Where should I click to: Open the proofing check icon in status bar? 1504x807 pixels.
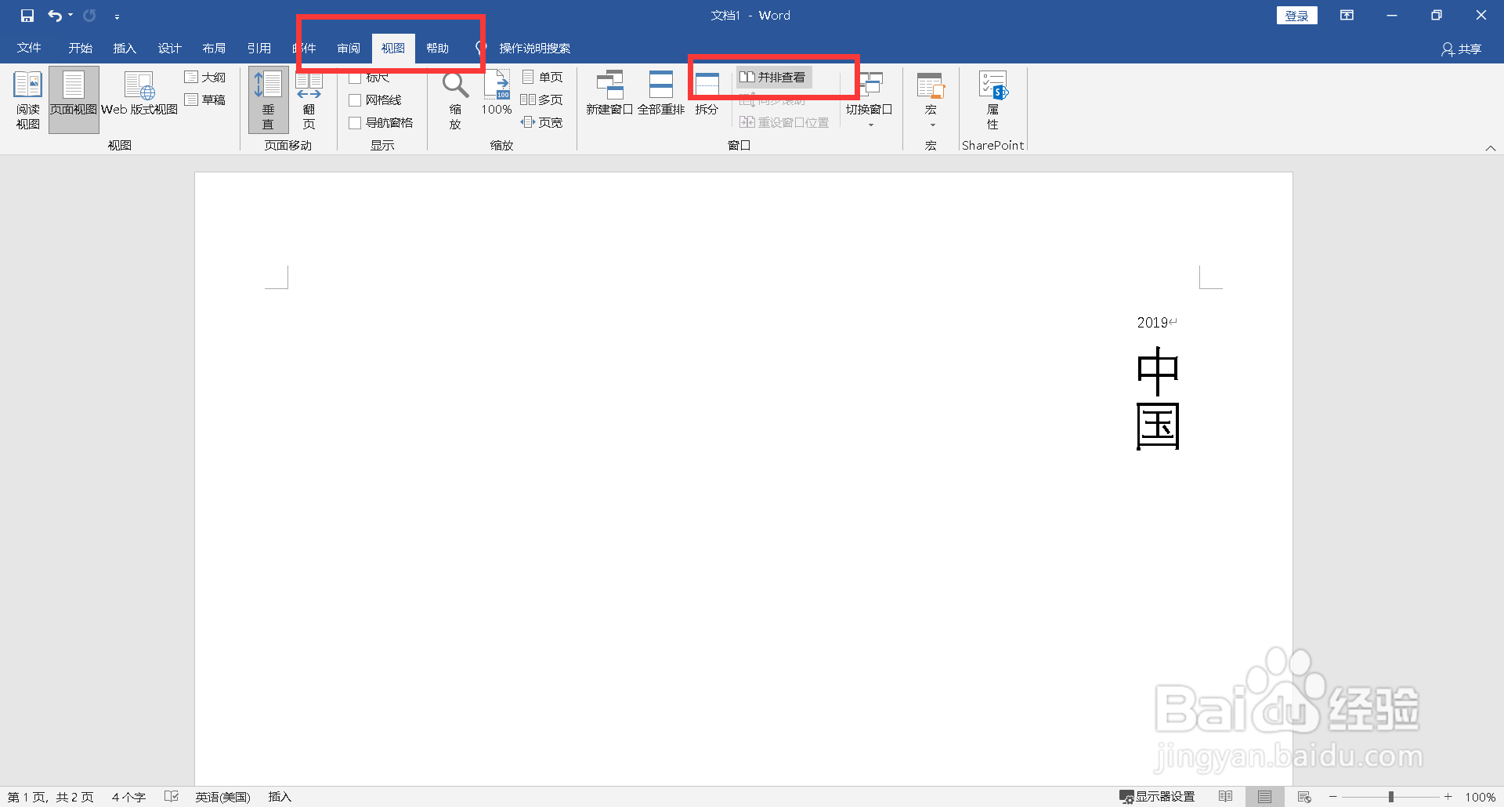[x=172, y=797]
